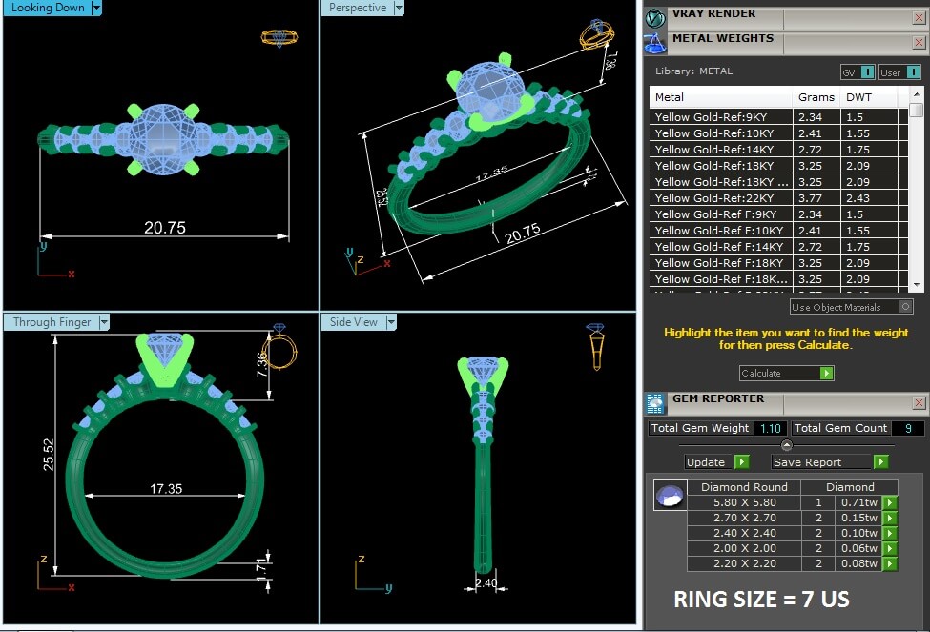
Task: Open the Perspective viewport dropdown menu
Action: [399, 8]
